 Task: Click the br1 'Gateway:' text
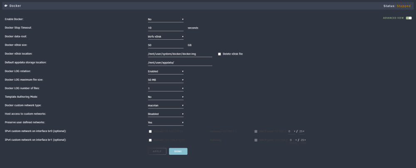pos(215,140)
